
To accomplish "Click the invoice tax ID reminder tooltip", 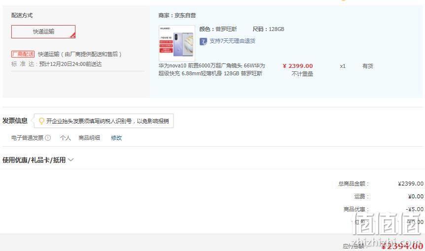I will tap(104, 121).
